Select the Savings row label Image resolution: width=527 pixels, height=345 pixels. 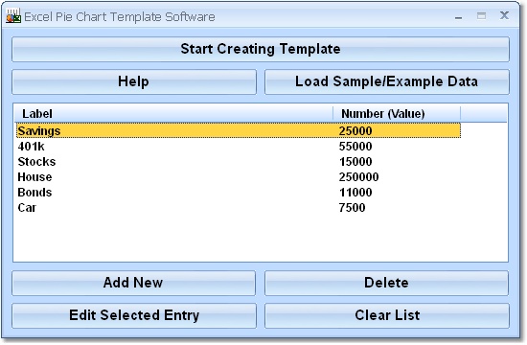39,130
